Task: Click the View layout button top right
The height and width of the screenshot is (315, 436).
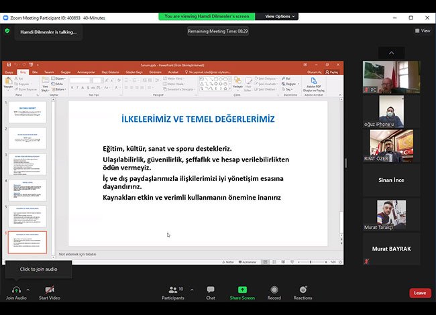Action: pos(423,31)
